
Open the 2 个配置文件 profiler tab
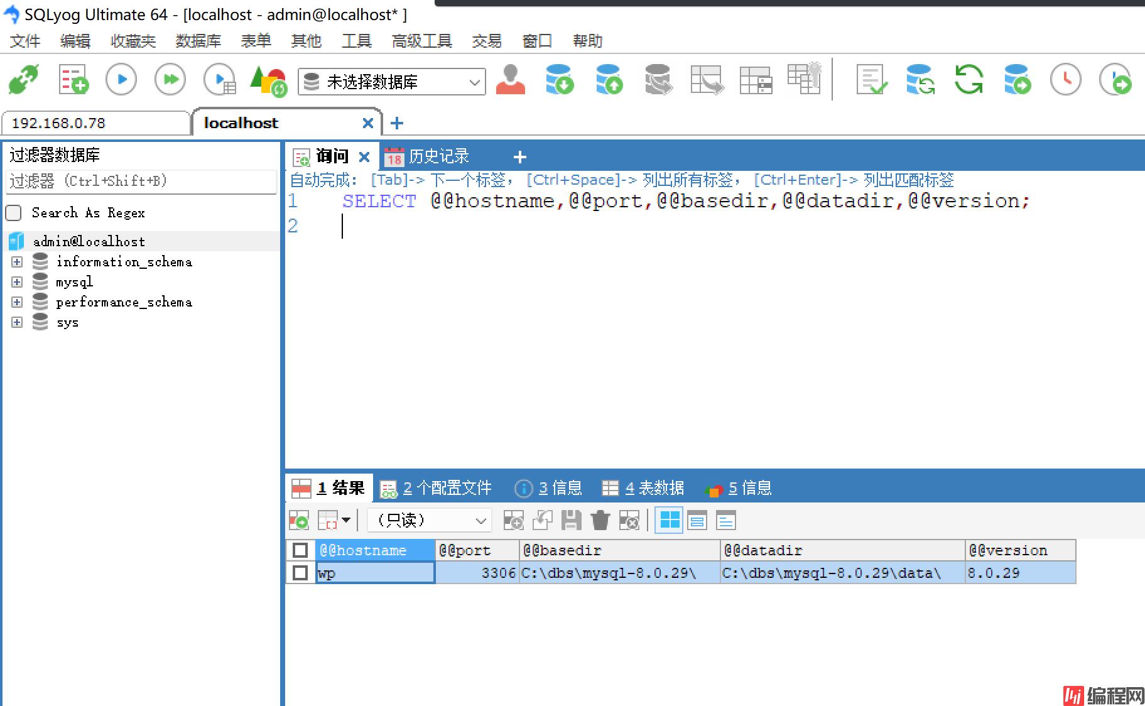[x=437, y=488]
